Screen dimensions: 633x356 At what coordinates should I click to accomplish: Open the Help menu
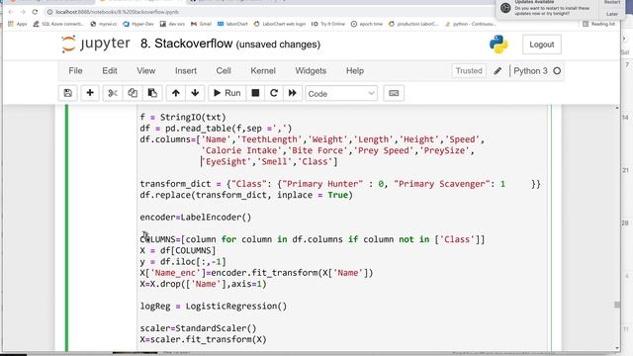tap(355, 71)
